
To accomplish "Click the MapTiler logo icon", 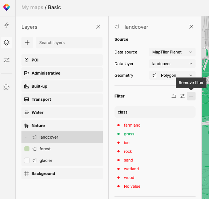I will coord(7,7).
